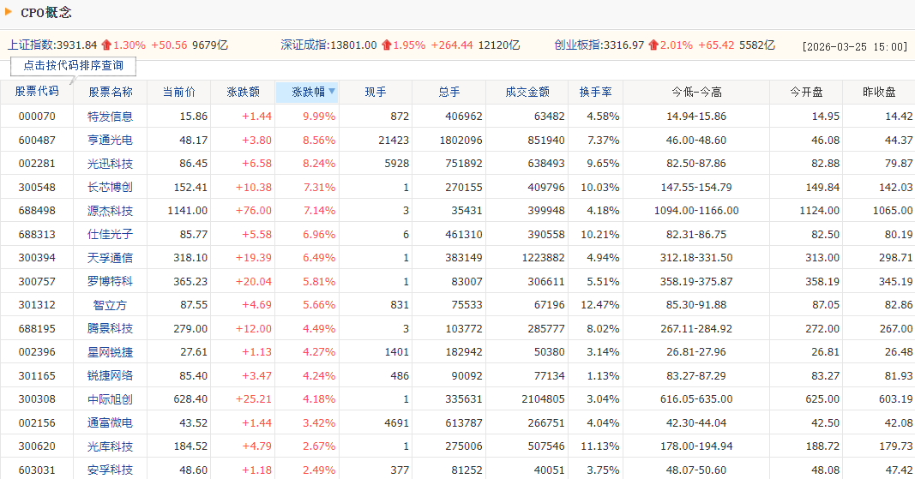Click stock code 002281
Viewport: 915px width, 479px height.
click(37, 164)
